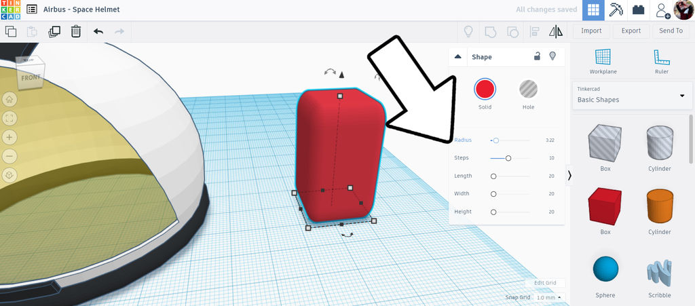The height and width of the screenshot is (306, 695).
Task: Click the Duplicate and repeat icon
Action: 54,31
